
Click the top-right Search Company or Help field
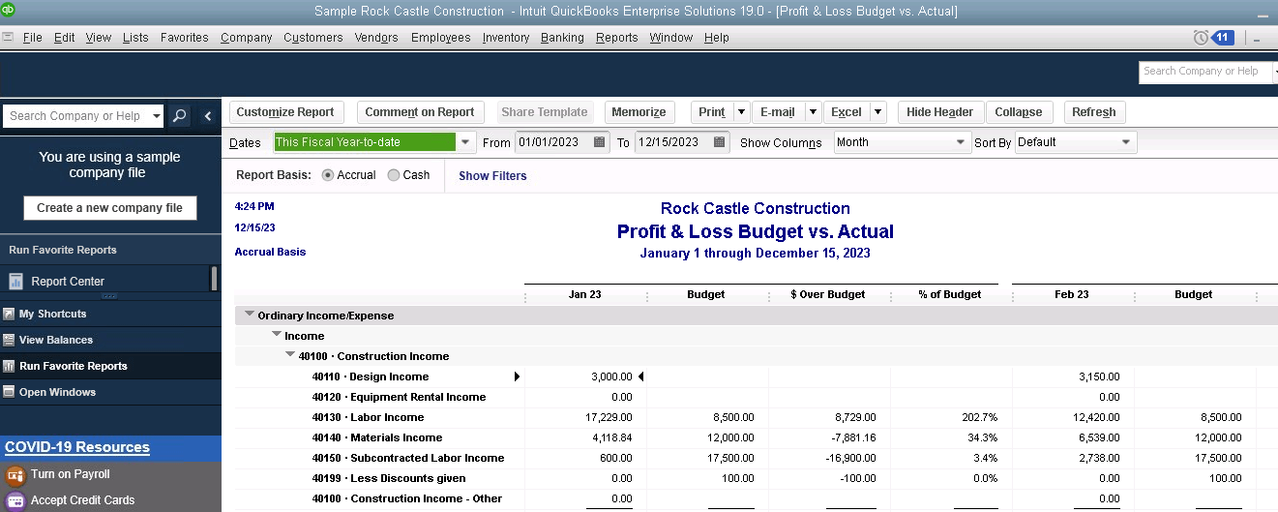1206,72
